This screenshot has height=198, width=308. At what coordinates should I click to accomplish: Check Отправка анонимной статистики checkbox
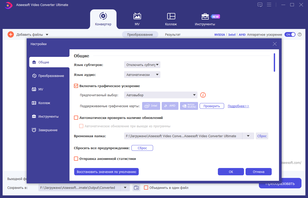pos(76,159)
